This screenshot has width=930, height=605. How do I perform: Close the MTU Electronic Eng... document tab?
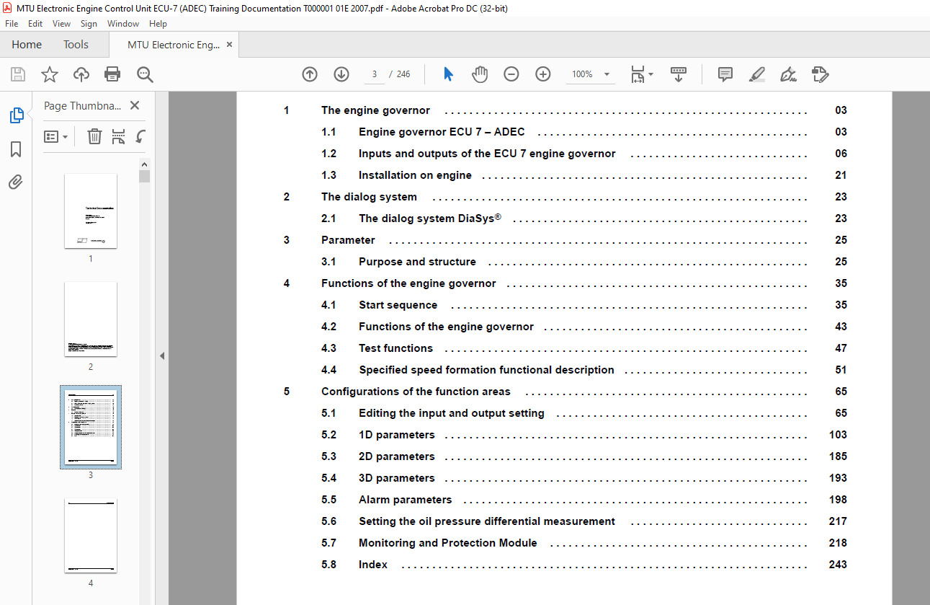(x=230, y=45)
